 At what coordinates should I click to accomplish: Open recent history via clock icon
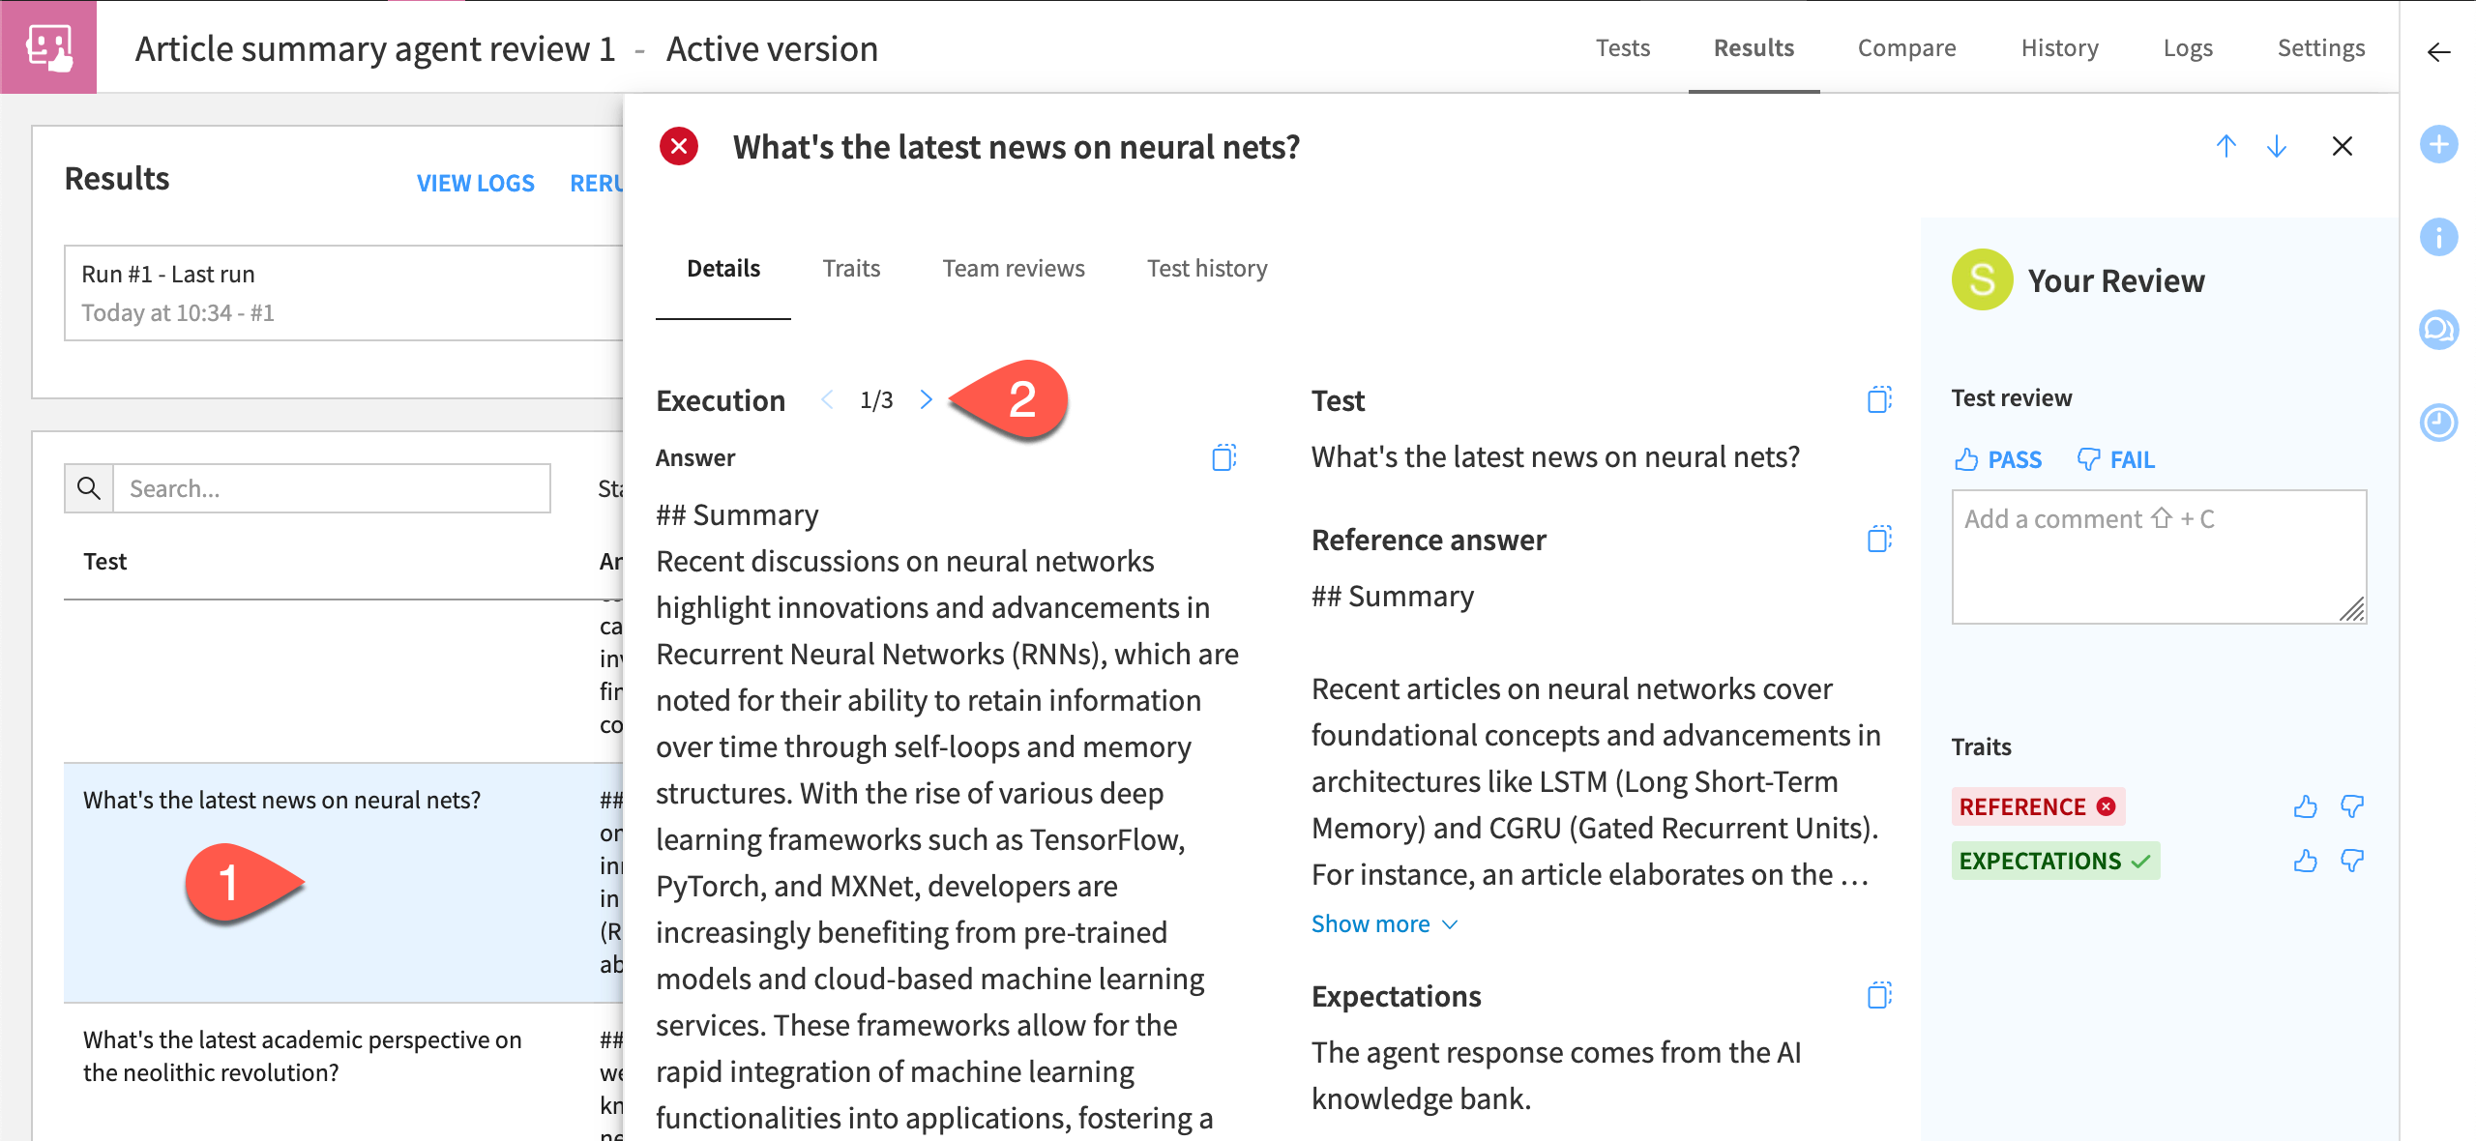(x=2438, y=423)
